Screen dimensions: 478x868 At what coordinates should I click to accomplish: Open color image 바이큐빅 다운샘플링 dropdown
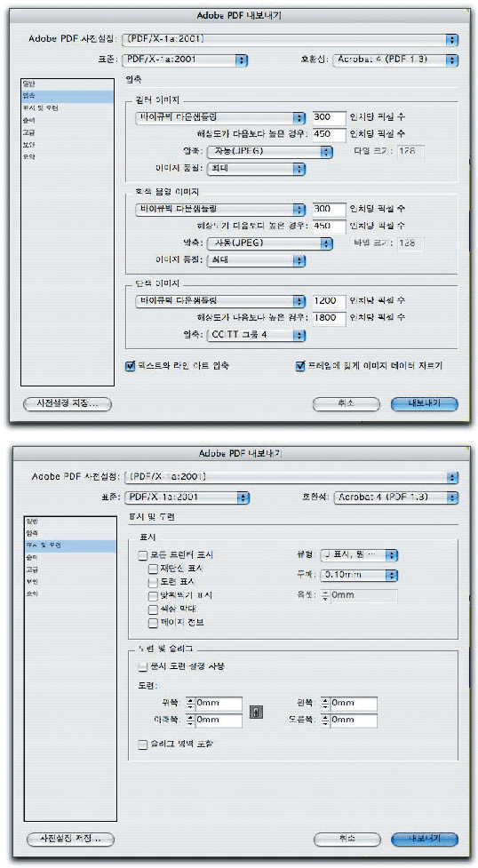click(x=220, y=117)
